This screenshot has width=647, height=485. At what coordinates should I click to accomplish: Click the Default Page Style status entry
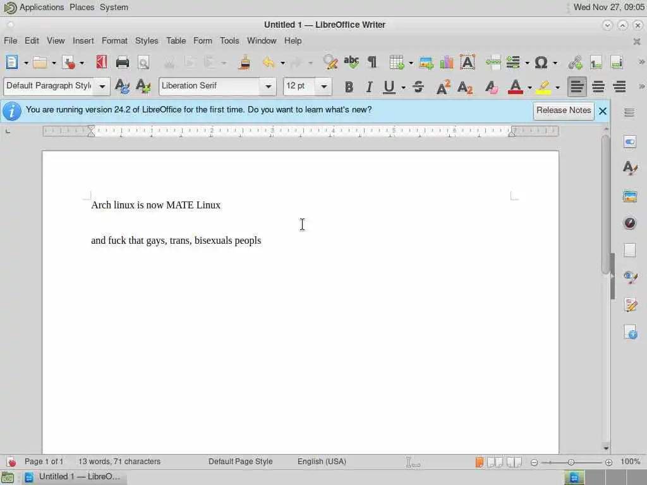point(241,462)
